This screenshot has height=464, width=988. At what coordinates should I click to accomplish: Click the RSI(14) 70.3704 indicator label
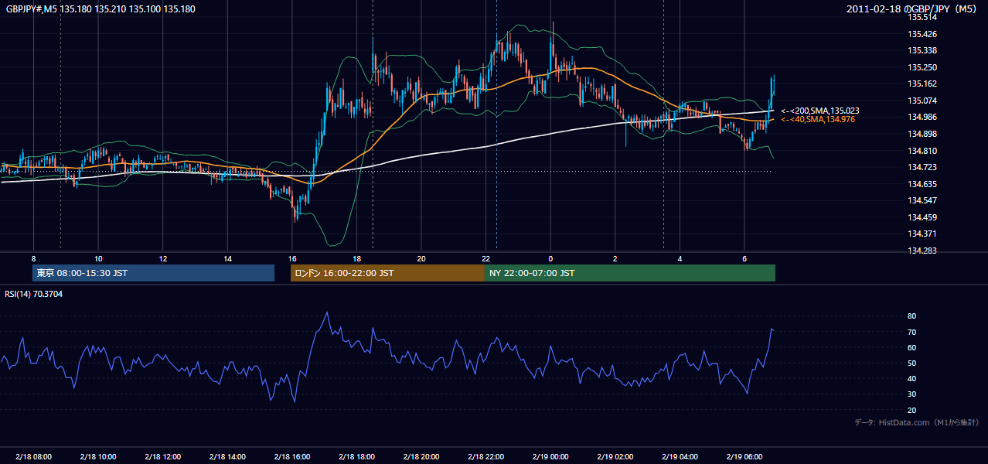[34, 294]
